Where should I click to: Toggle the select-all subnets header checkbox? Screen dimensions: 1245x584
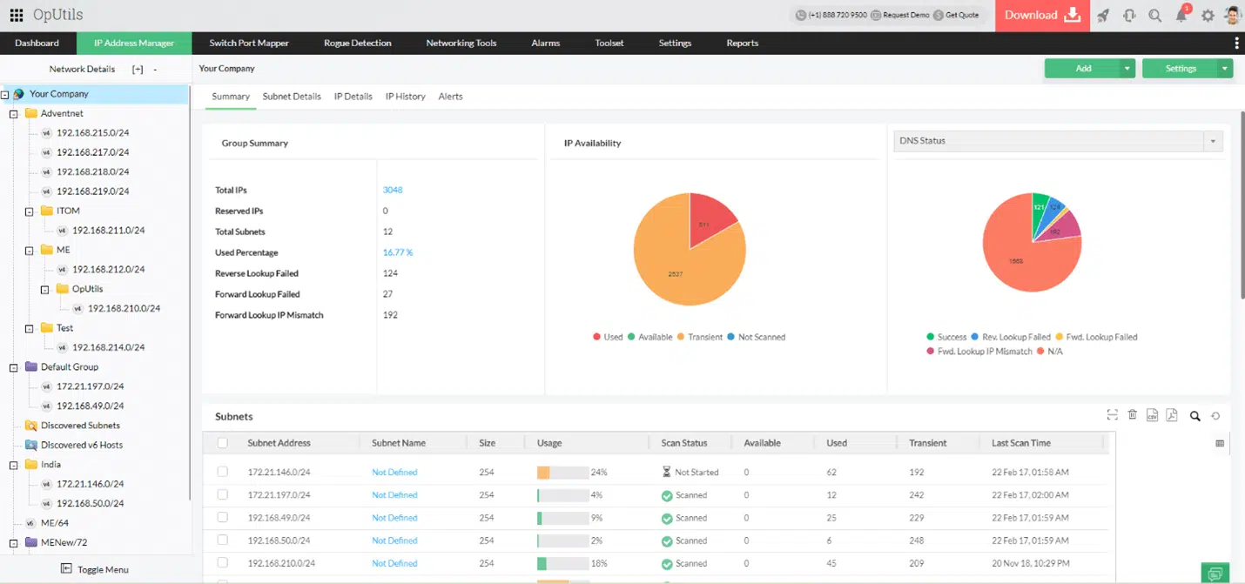[223, 443]
